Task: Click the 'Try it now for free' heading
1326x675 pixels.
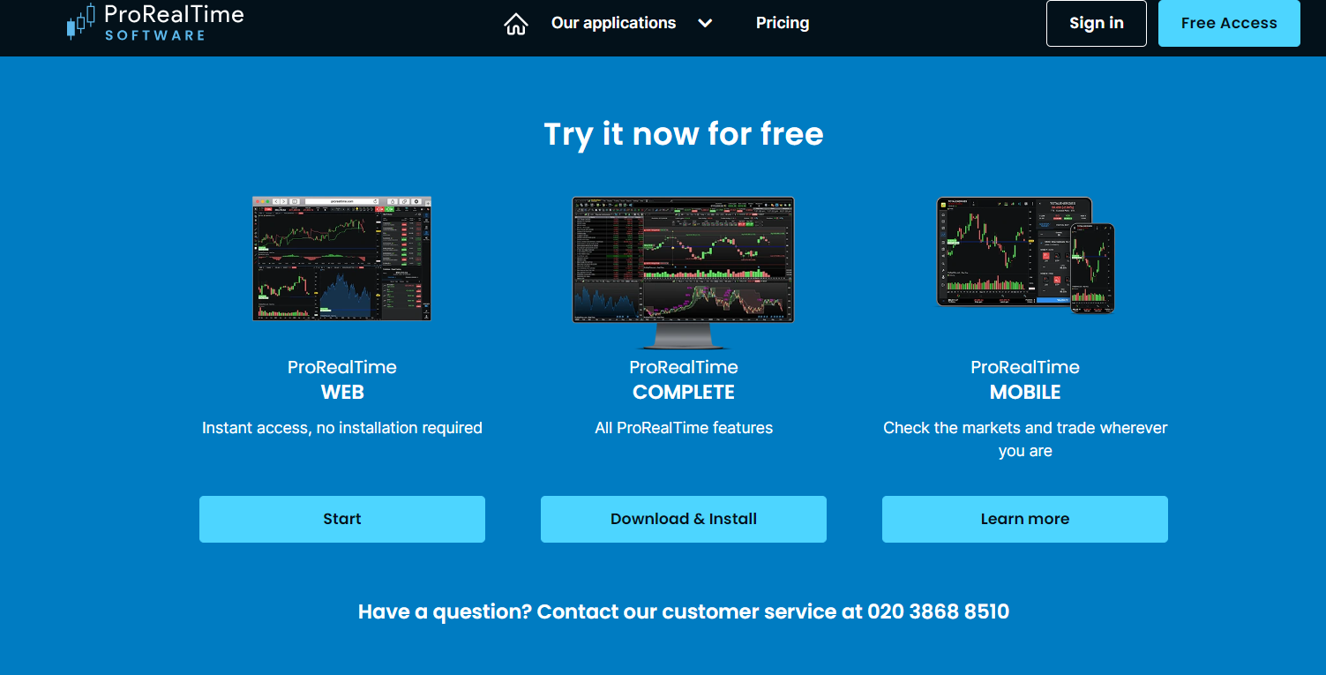Action: pos(684,134)
